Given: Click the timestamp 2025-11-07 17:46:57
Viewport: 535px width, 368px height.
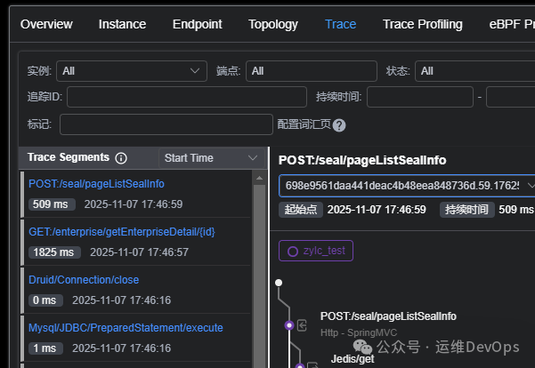Looking at the screenshot, I should click(139, 252).
